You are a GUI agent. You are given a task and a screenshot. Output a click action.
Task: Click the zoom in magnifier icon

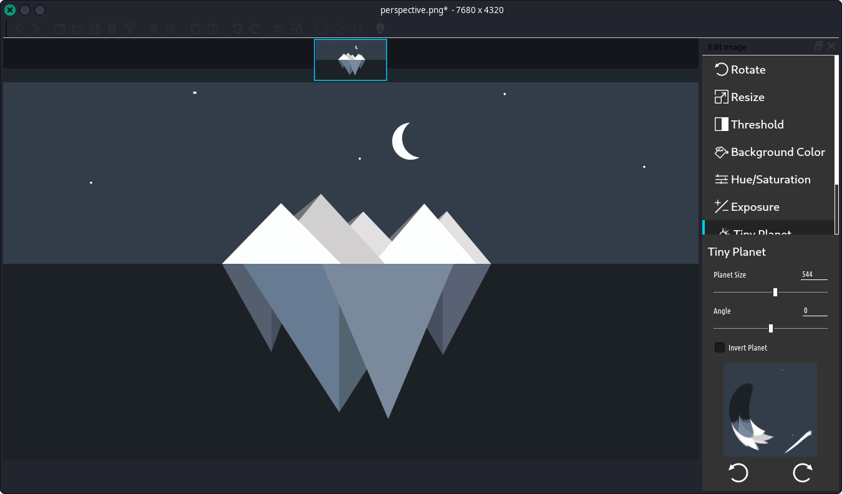[154, 29]
